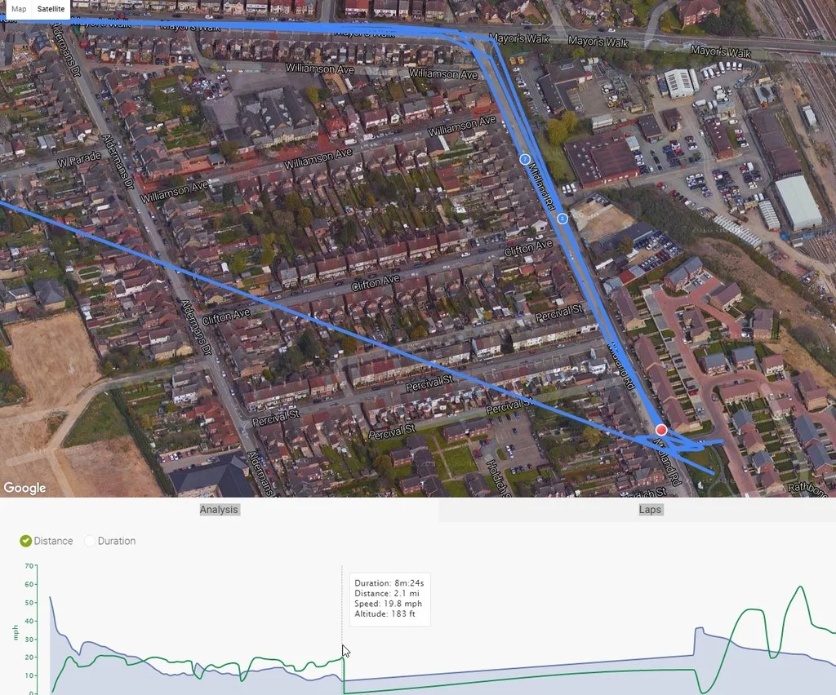Select the Distance label option
Image resolution: width=836 pixels, height=695 pixels.
click(53, 541)
